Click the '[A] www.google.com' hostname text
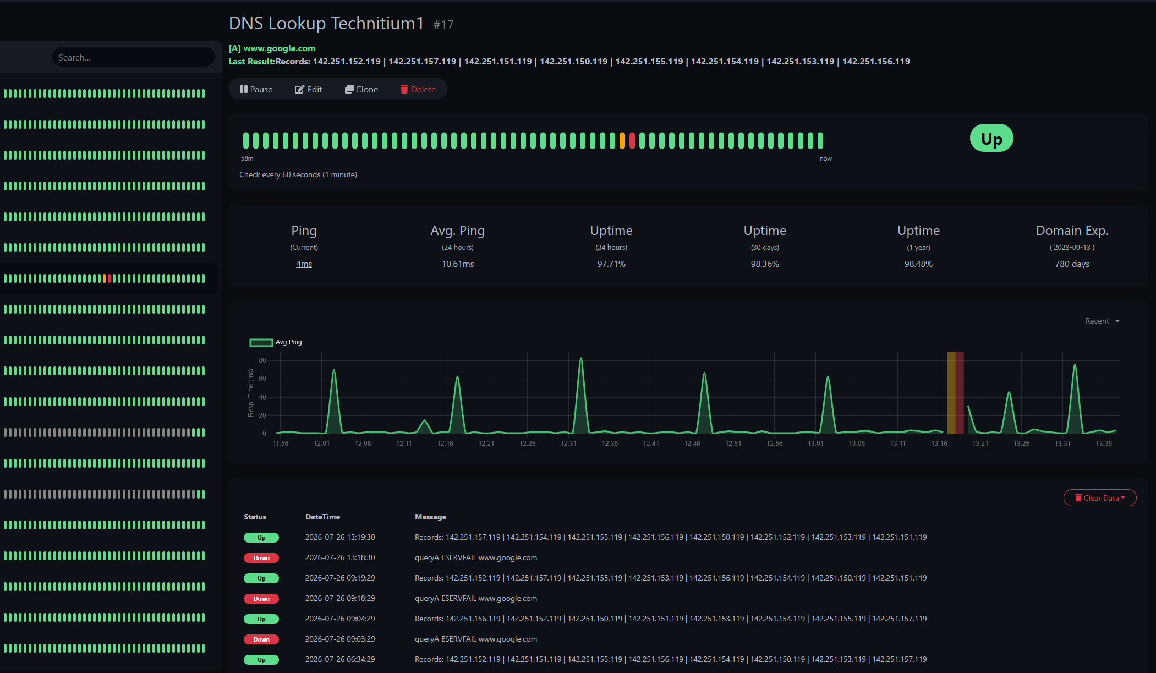1156x673 pixels. 272,48
